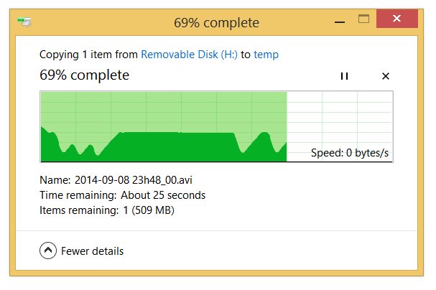
Task: Click the 69% complete window title text
Action: click(x=216, y=23)
